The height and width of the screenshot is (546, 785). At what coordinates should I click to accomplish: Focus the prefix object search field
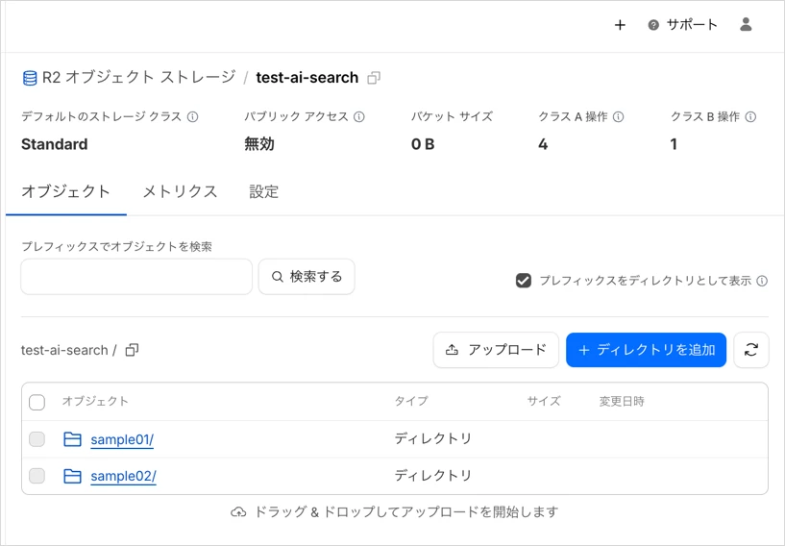pos(136,277)
